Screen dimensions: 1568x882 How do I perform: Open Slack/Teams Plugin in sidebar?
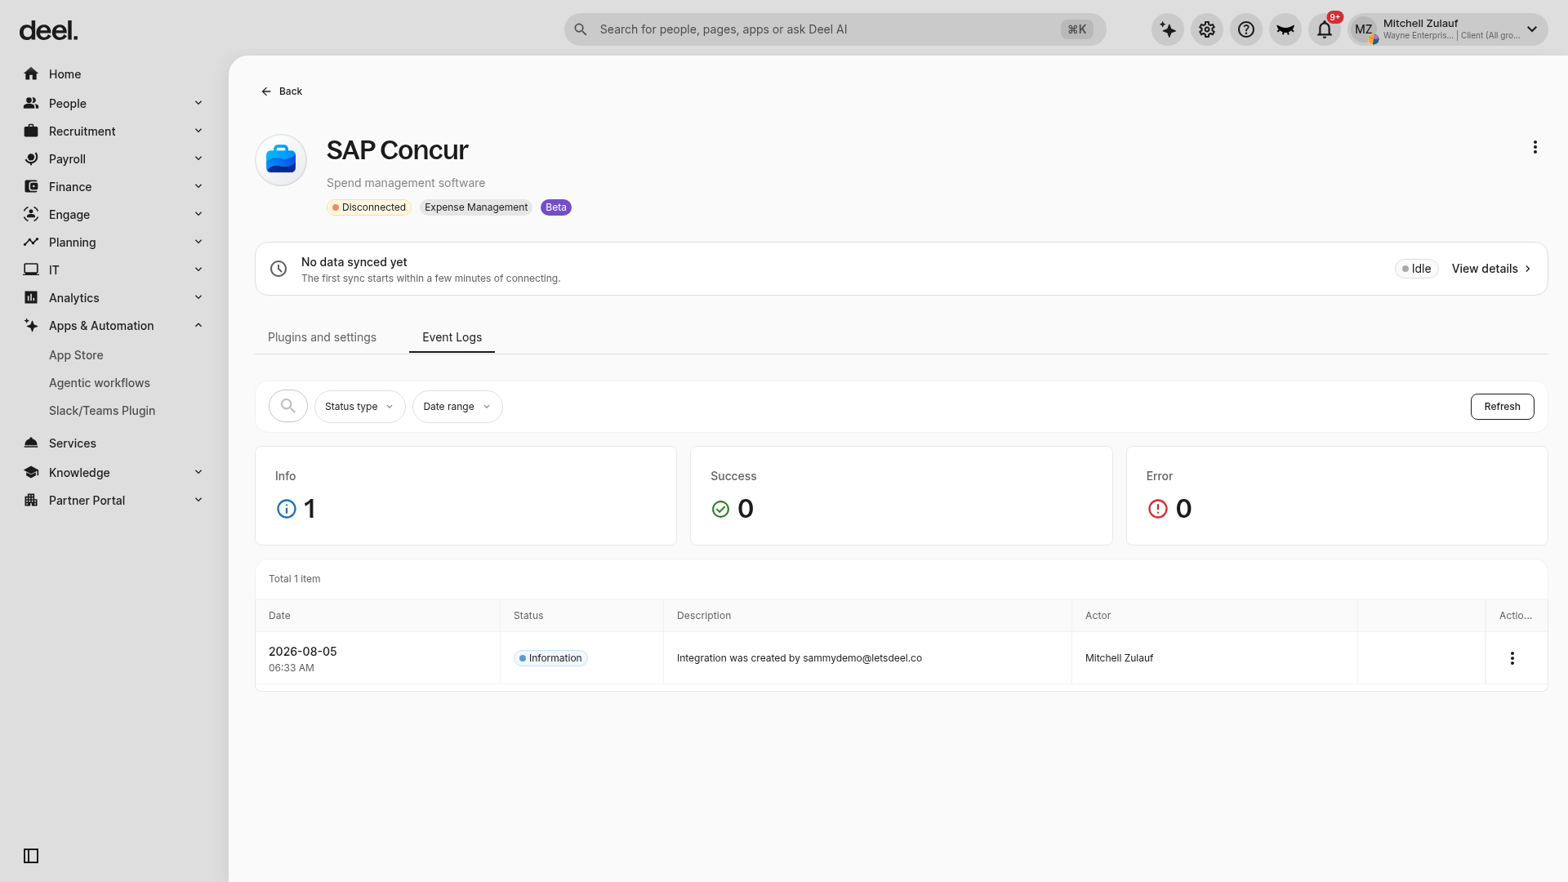pos(102,411)
